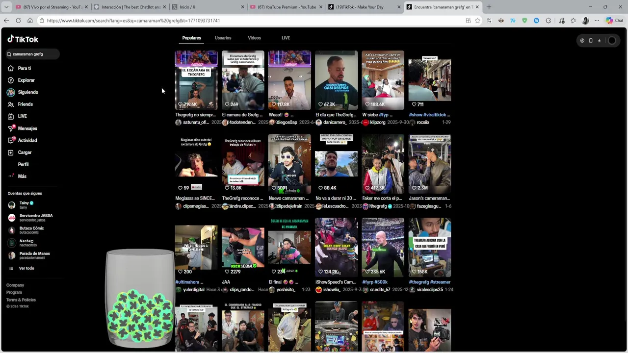
Task: Open Butaca Cómic followed account
Action: click(26, 230)
